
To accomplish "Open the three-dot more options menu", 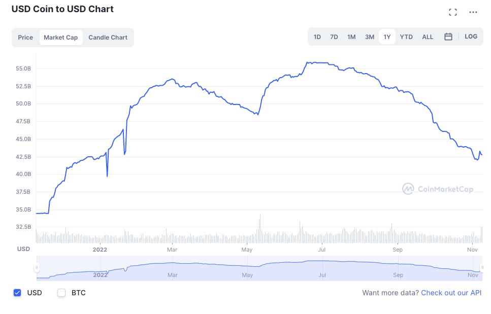I will click(x=473, y=12).
